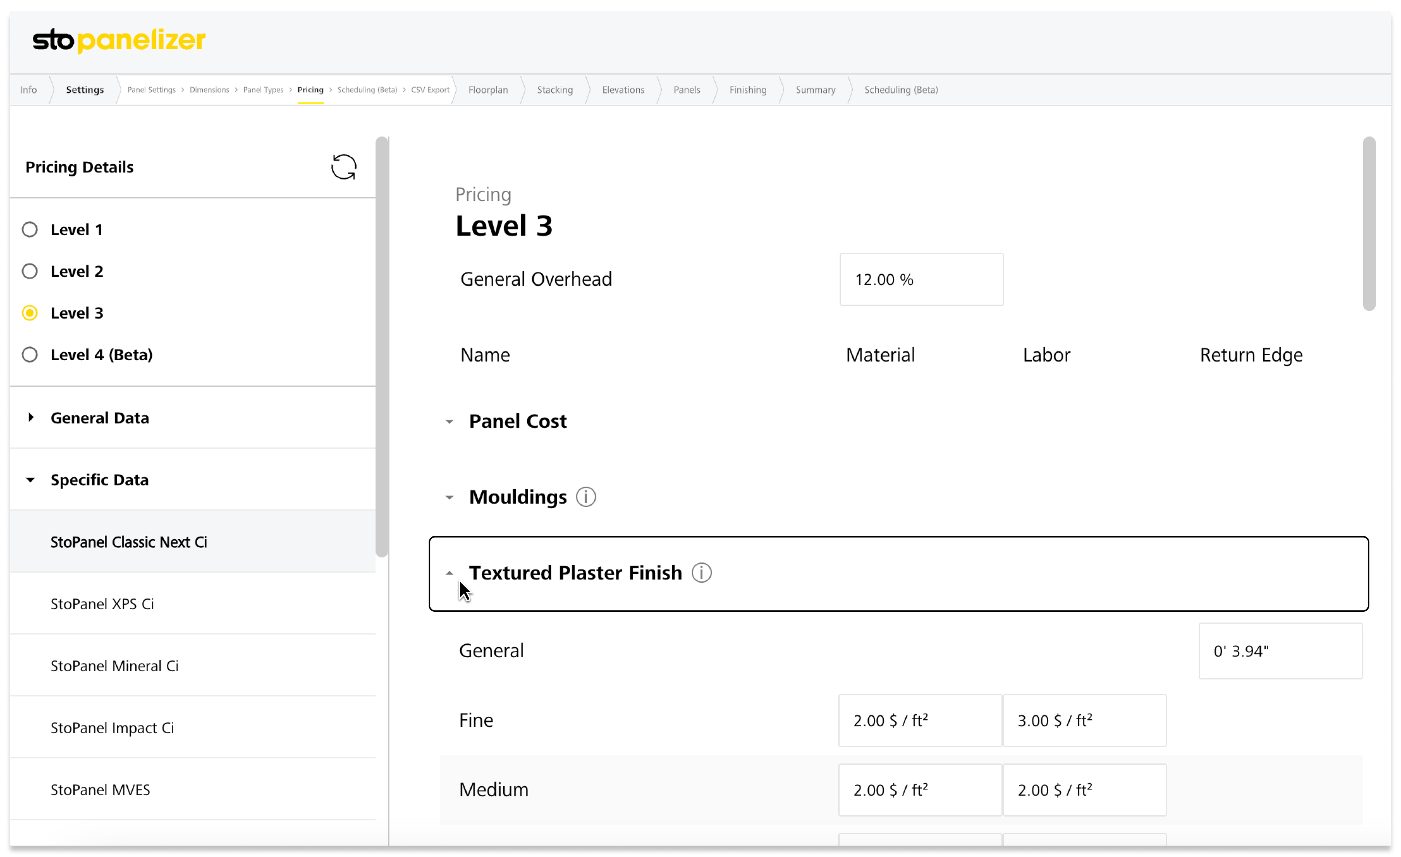Open the Elevations step
The height and width of the screenshot is (857, 1401).
[x=623, y=90]
